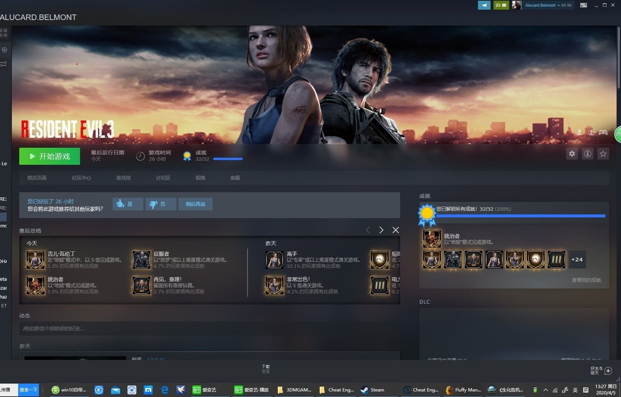Start the game with 开始游戏 button
Screen dimensions: 621x397
50,156
